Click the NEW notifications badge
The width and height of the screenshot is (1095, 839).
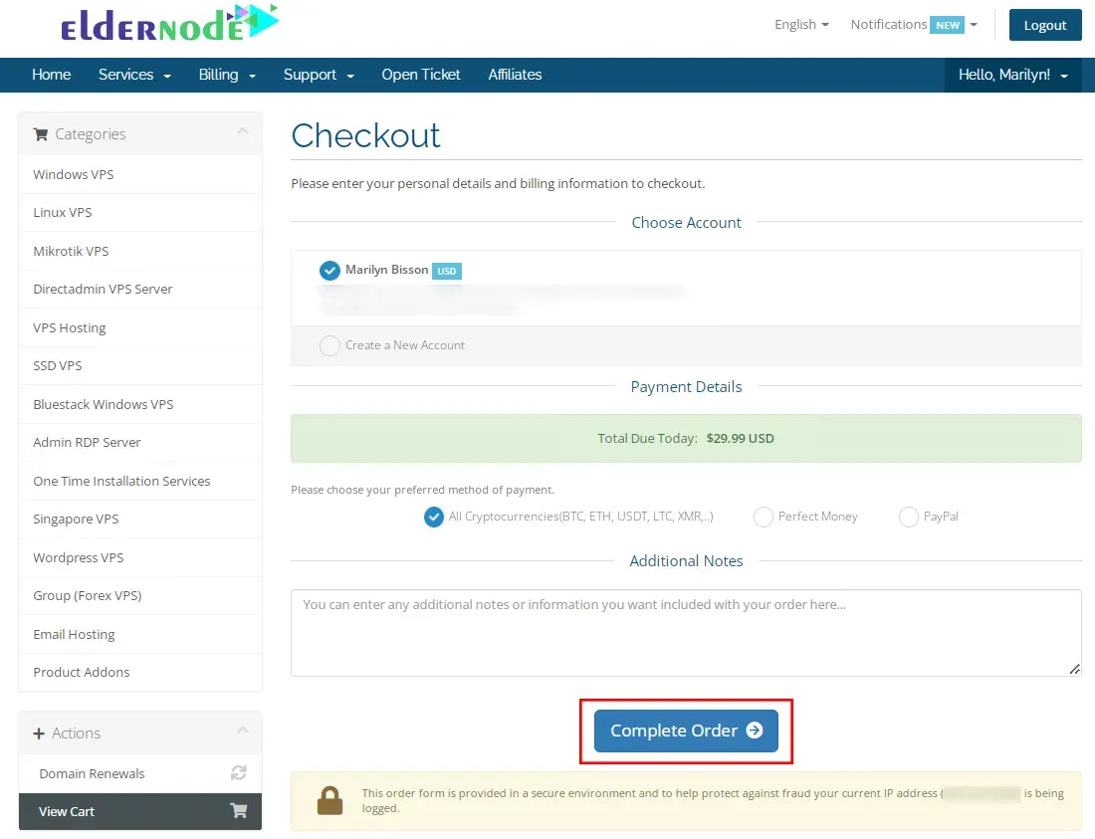click(947, 25)
